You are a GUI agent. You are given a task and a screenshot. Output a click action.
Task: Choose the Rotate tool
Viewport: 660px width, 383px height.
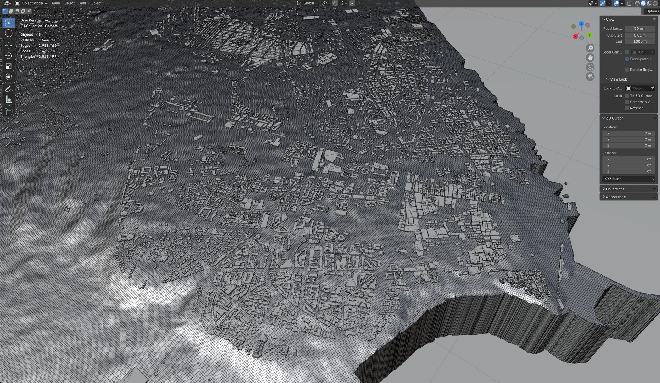(x=9, y=56)
